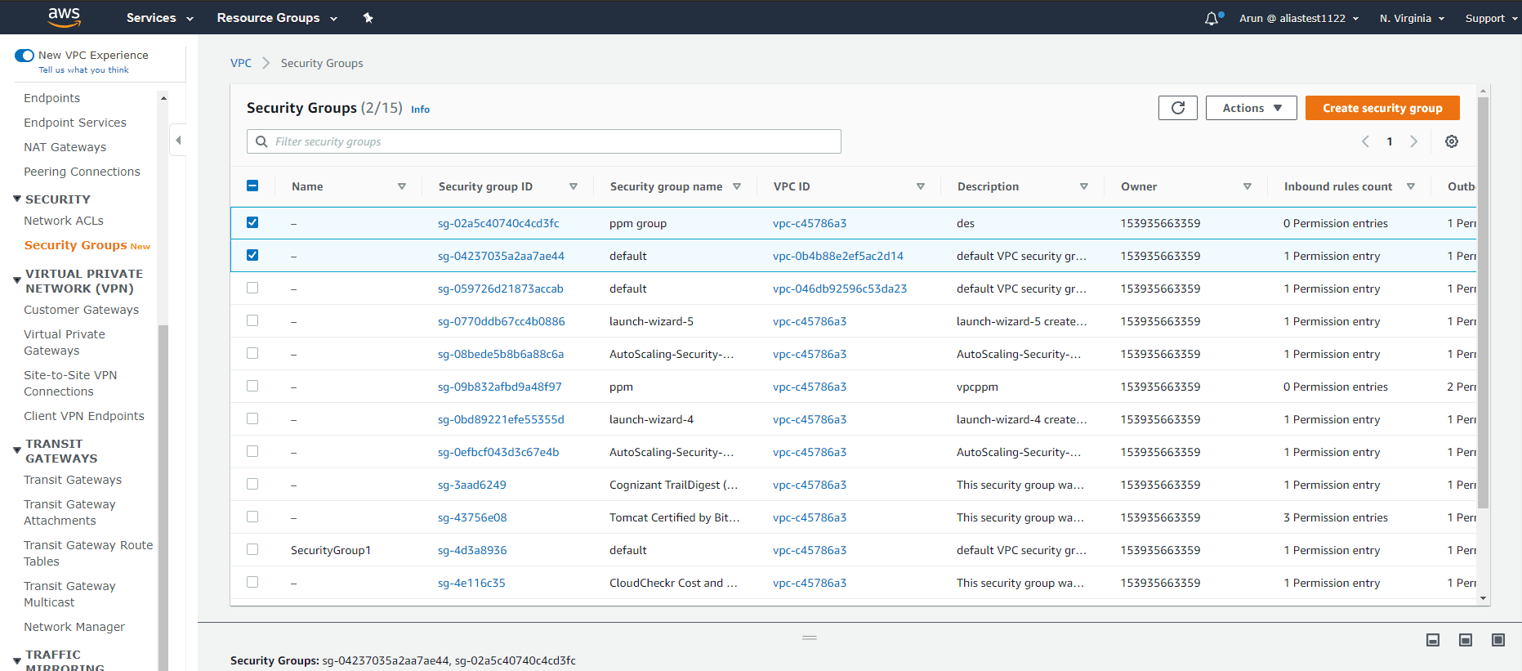This screenshot has width=1522, height=671.
Task: Uncheck the ppm group row checkbox
Action: pos(252,222)
